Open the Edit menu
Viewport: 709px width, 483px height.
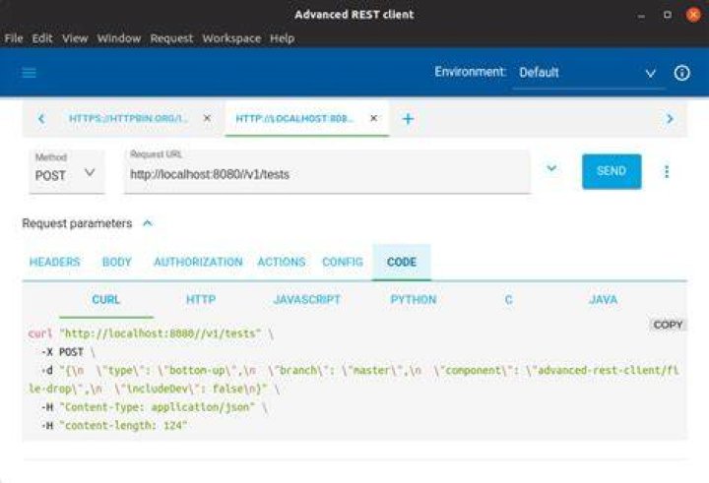[42, 38]
